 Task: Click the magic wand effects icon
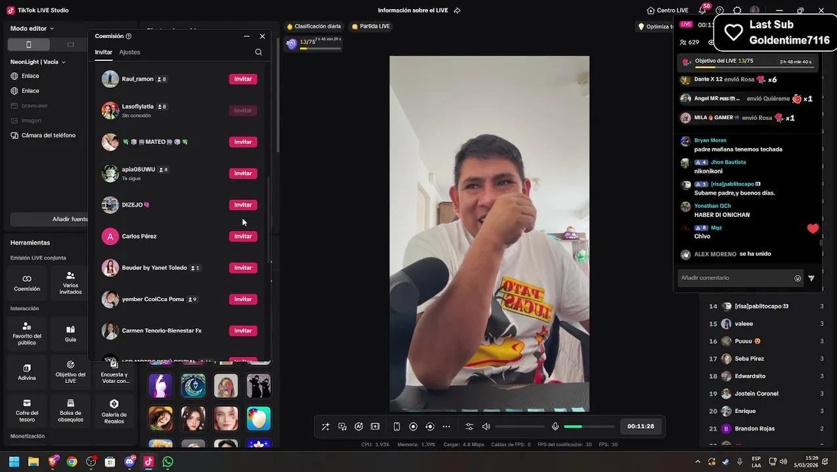[x=326, y=427]
